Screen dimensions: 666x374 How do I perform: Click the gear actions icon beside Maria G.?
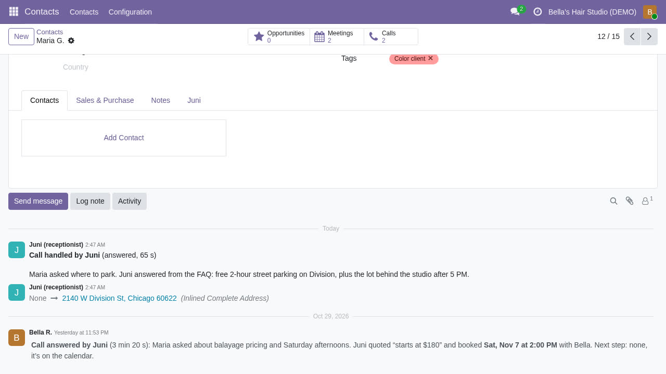point(71,41)
